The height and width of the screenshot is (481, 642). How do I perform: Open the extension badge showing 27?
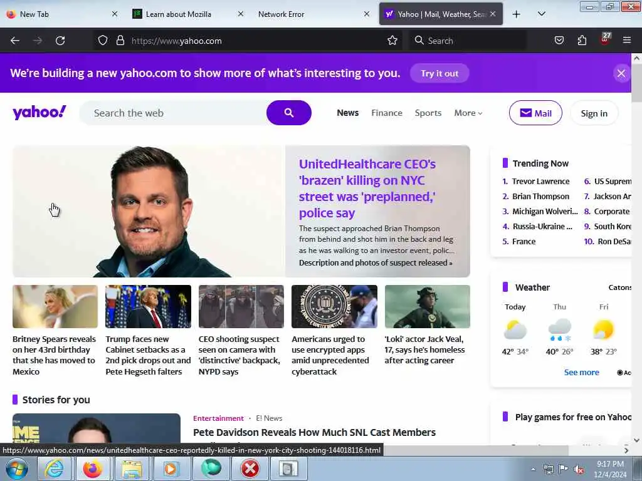click(x=605, y=39)
